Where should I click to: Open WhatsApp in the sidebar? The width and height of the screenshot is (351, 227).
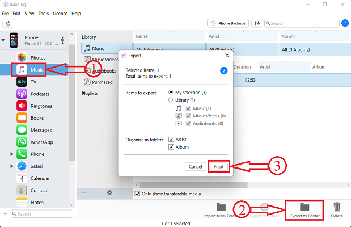pyautogui.click(x=22, y=142)
